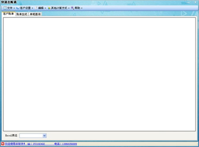This screenshot has height=147, width=199.
Task: Switch to the 单笔查询 tab
Action: (x=35, y=14)
